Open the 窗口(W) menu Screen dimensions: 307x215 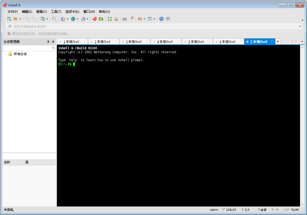pos(89,12)
